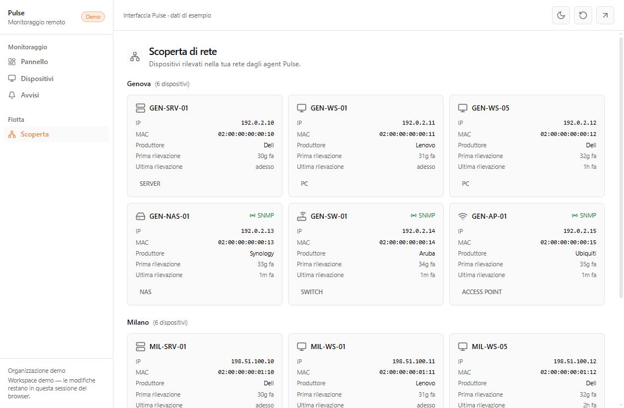Click the Scoperta network icon in sidebar
624x408 pixels.
(x=12, y=134)
